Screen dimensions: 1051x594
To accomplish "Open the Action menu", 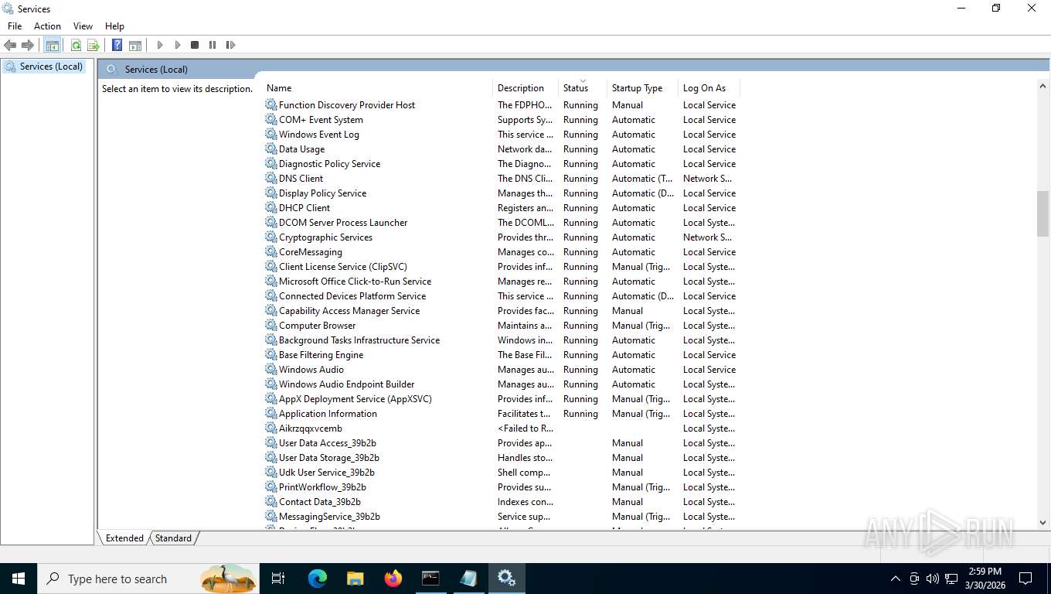I will point(47,26).
